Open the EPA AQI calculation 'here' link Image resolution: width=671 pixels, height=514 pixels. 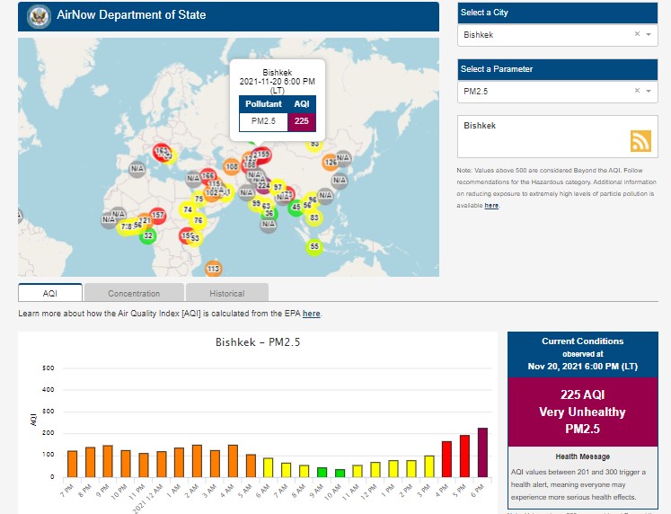click(x=311, y=314)
